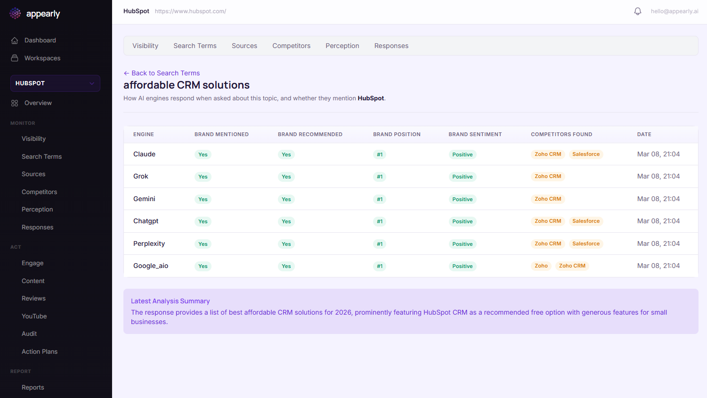Screen dimensions: 707x398
Task: Click the Appearly logo icon
Action: click(x=15, y=14)
